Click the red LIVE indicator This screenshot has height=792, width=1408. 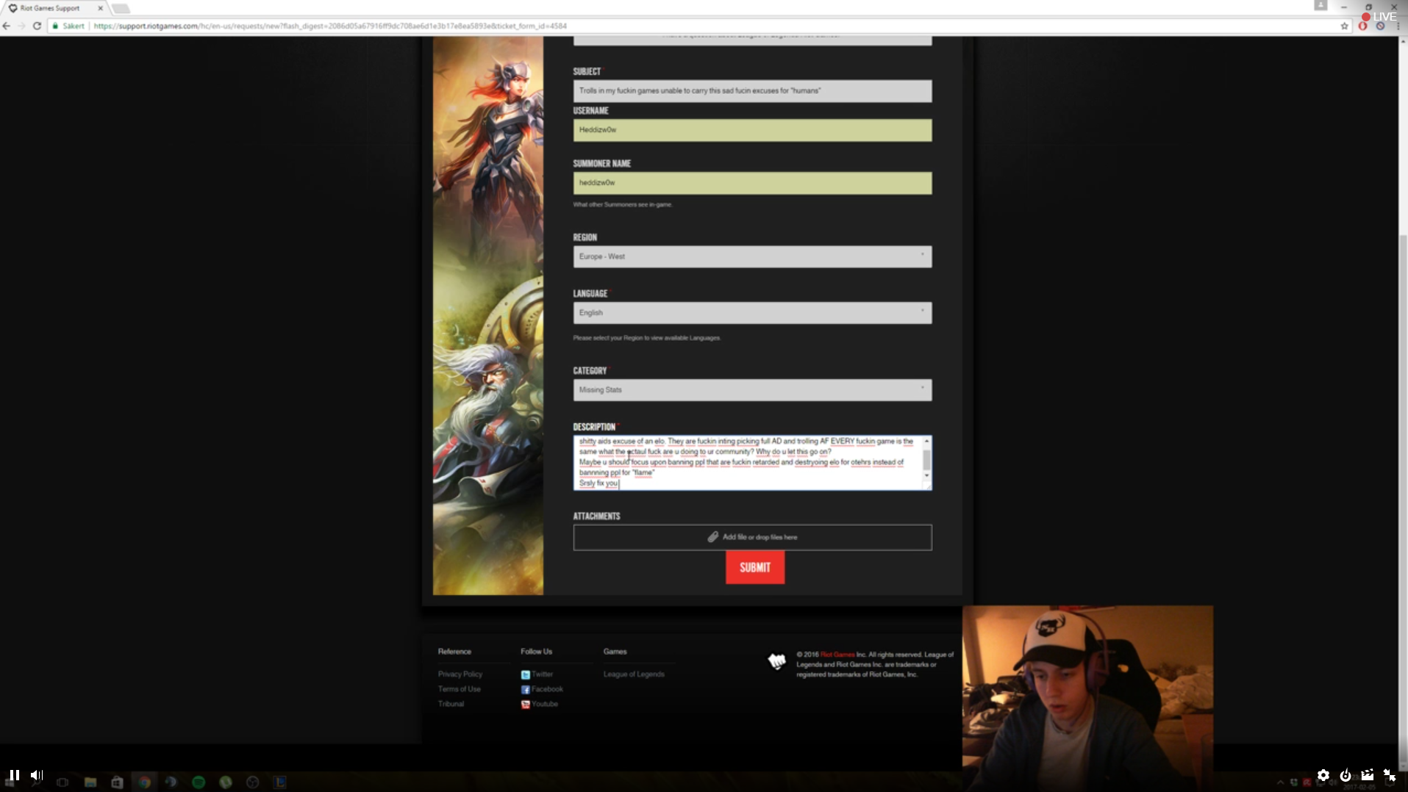tap(1379, 16)
